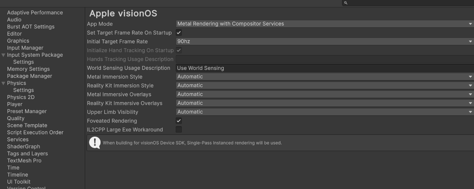Open the Metal Immersive Overlays dropdown
Image resolution: width=474 pixels, height=189 pixels.
[325, 94]
